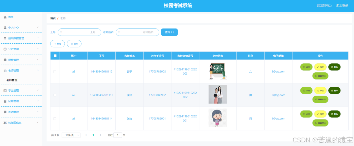
Task: Click the account cell a3
Action: click(74, 72)
